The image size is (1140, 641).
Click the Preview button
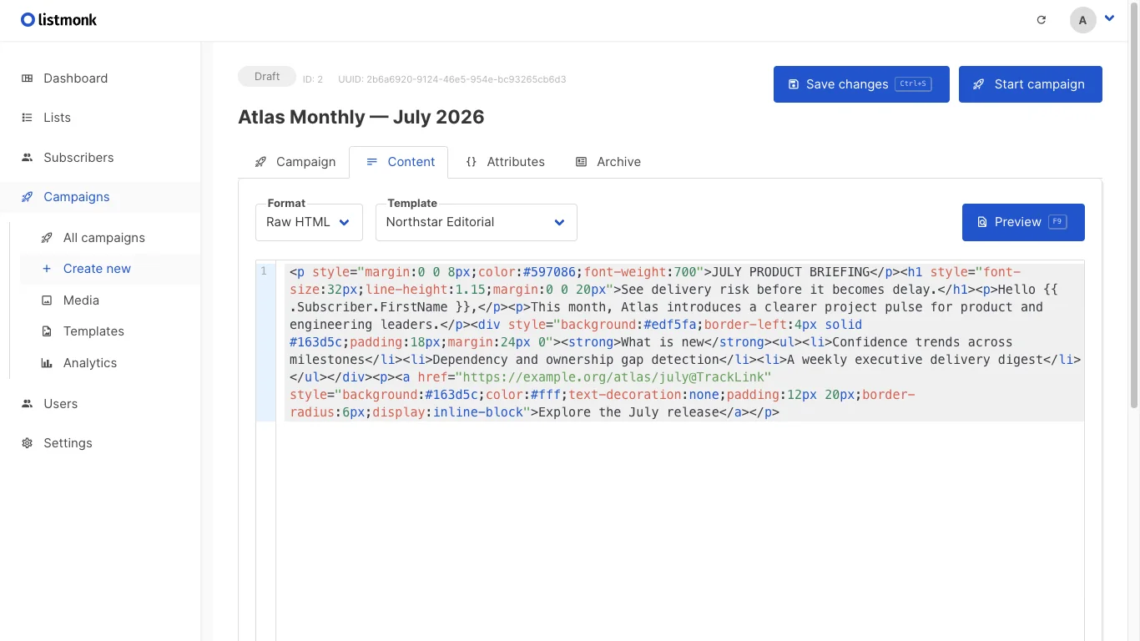(x=1023, y=222)
